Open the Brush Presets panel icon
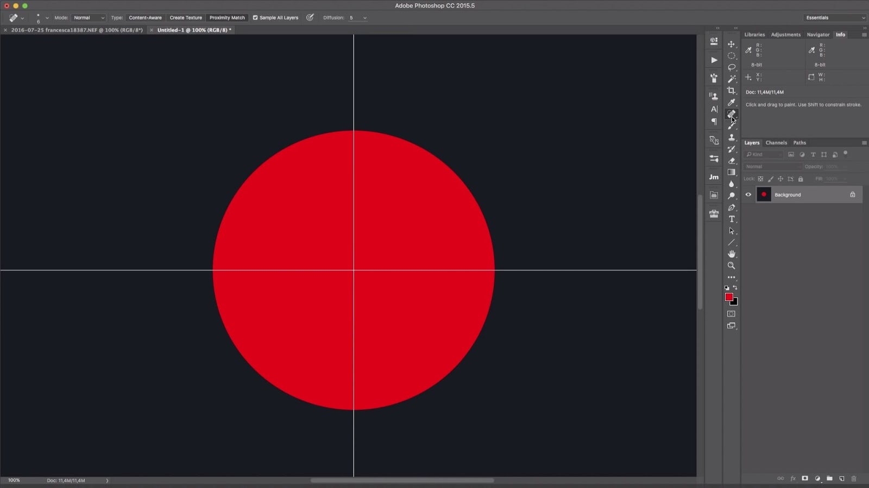869x488 pixels. [x=714, y=78]
